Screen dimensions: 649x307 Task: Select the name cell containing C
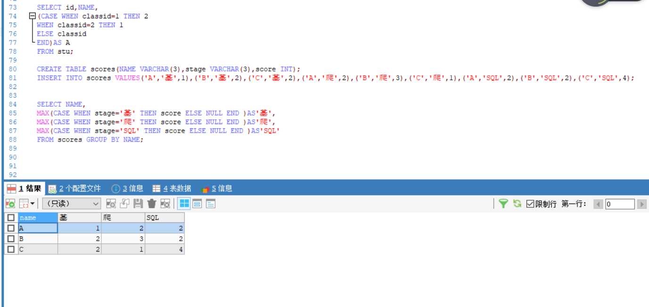tap(38, 250)
